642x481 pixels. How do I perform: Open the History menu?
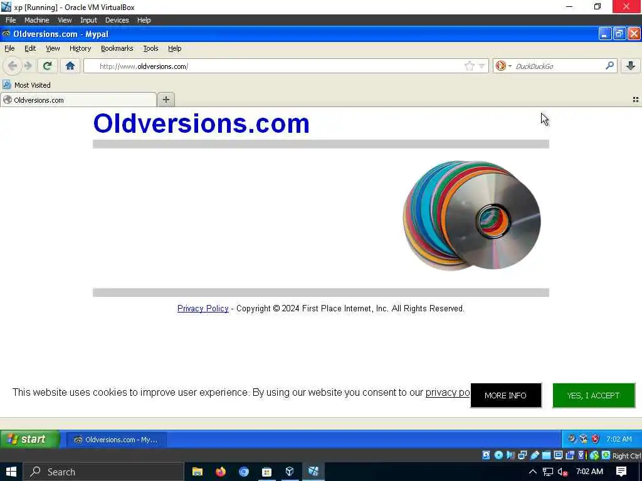coord(80,48)
